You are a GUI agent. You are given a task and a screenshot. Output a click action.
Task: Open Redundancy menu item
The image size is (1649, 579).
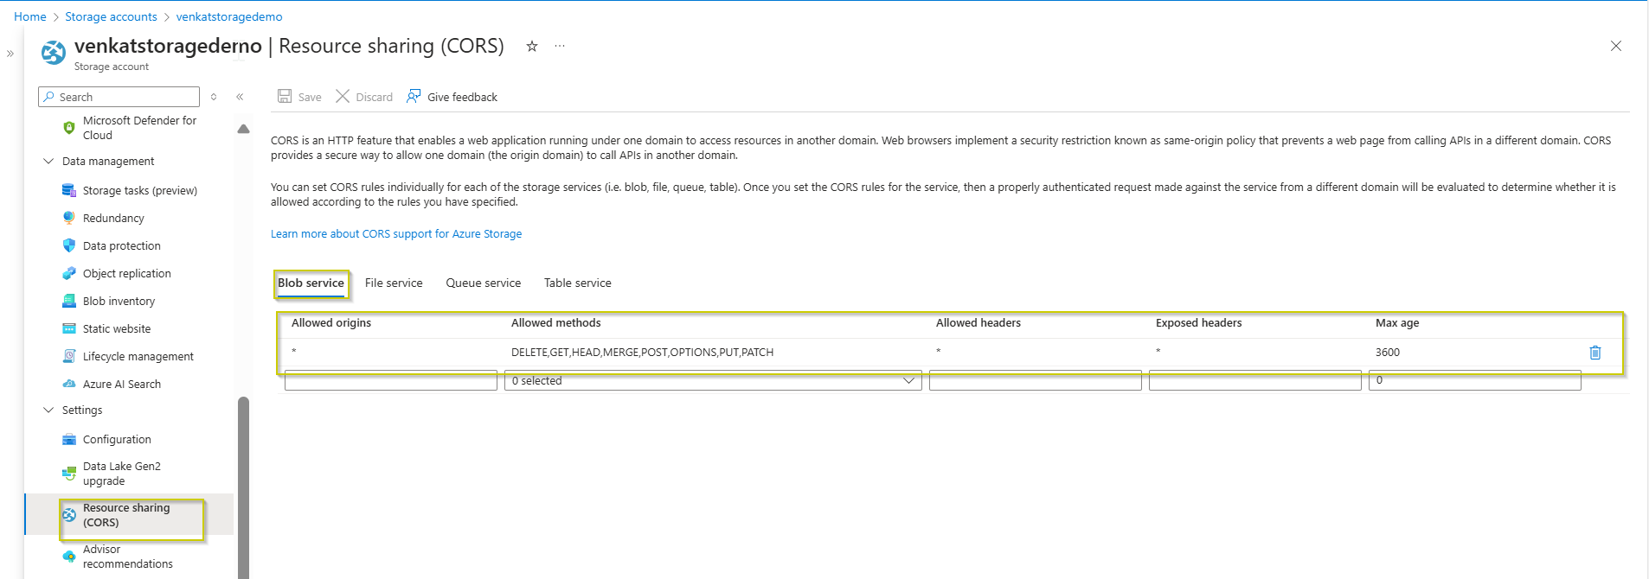(113, 218)
